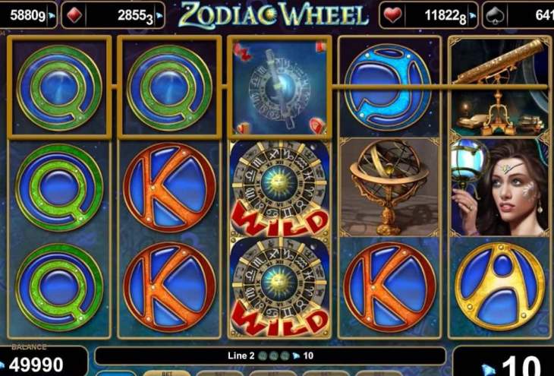Select the golden telescope symbol
Screen dimensions: 554x376
pyautogui.click(x=499, y=87)
